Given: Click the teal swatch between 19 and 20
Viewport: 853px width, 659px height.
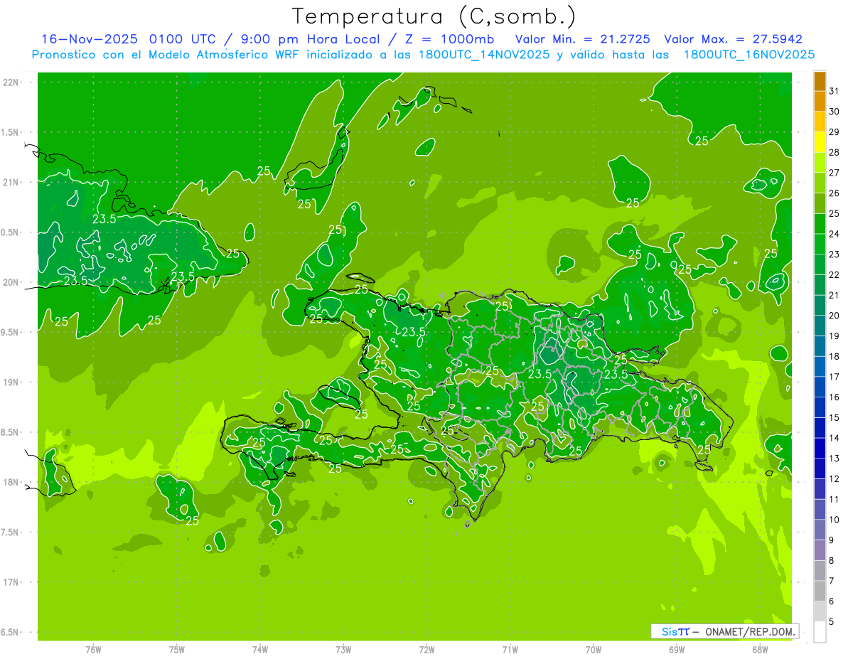Looking at the screenshot, I should coord(820,326).
